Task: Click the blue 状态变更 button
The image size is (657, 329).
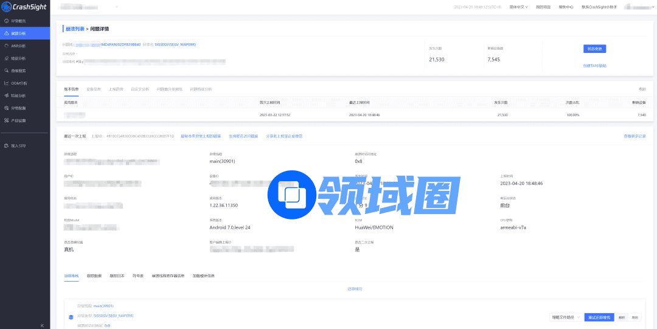Action: 594,49
